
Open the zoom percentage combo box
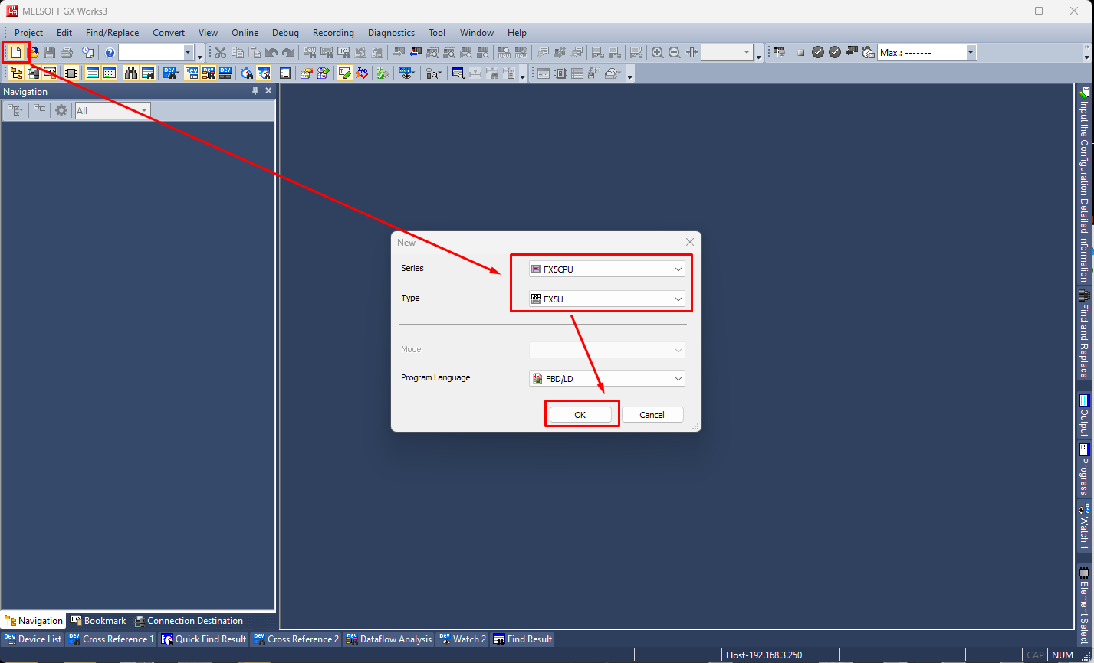point(727,53)
